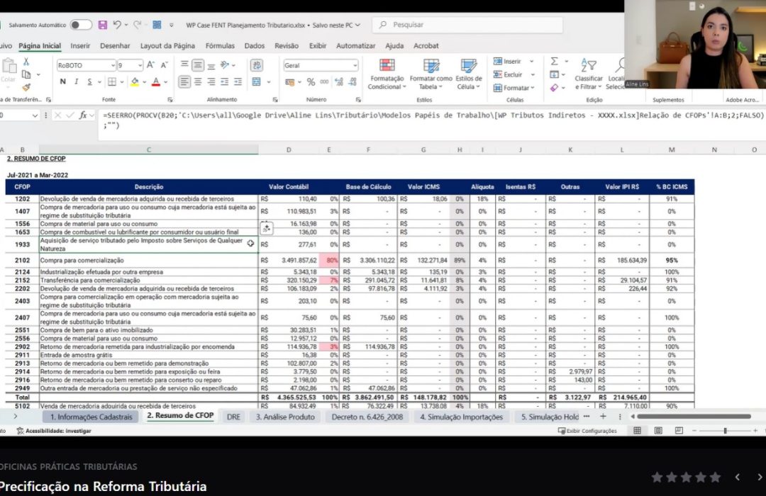Click the format painter brush icon

[26, 87]
